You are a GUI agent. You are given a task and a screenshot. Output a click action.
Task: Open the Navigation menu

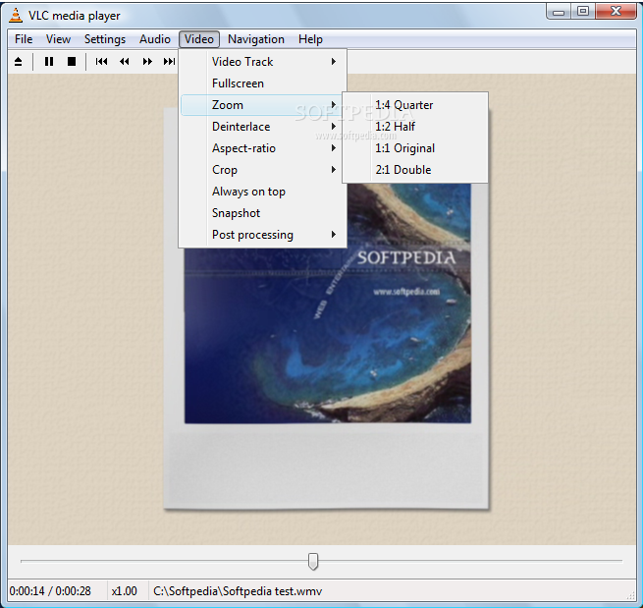click(x=256, y=39)
